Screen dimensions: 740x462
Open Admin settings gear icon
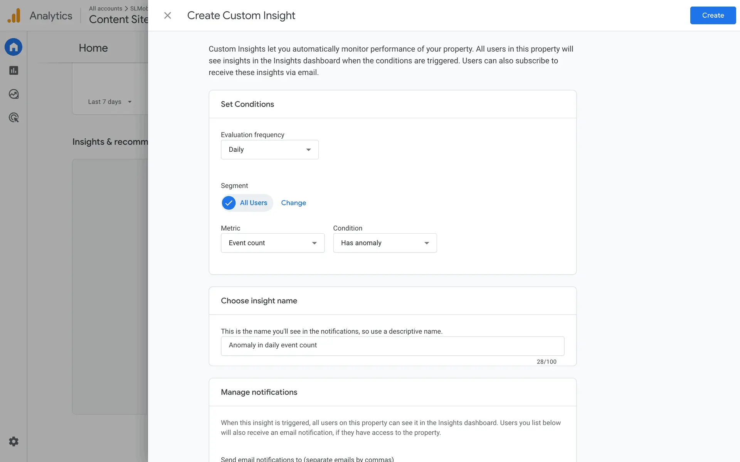(x=13, y=441)
